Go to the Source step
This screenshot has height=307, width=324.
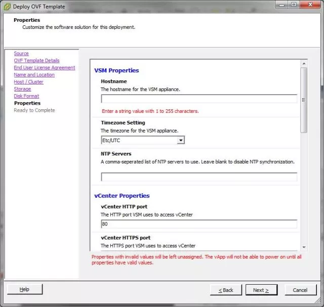[x=21, y=54]
